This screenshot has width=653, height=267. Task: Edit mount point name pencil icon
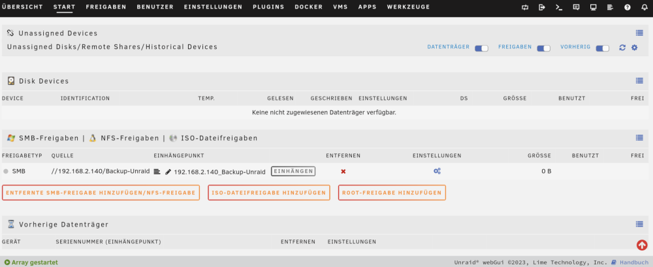(168, 172)
